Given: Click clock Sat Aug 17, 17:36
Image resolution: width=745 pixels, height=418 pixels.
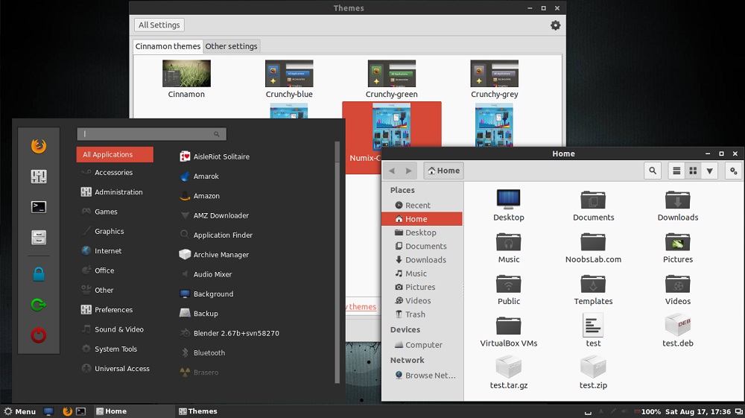Looking at the screenshot, I should point(697,412).
